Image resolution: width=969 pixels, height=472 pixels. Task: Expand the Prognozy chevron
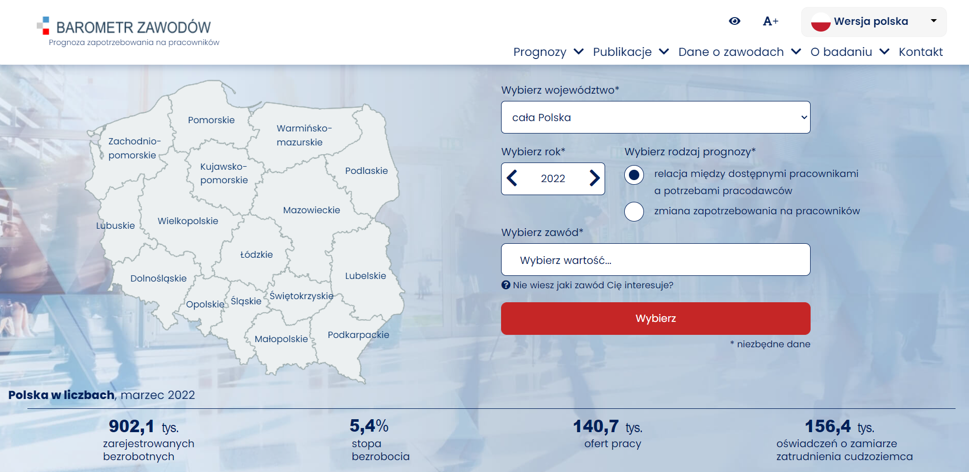pos(578,52)
